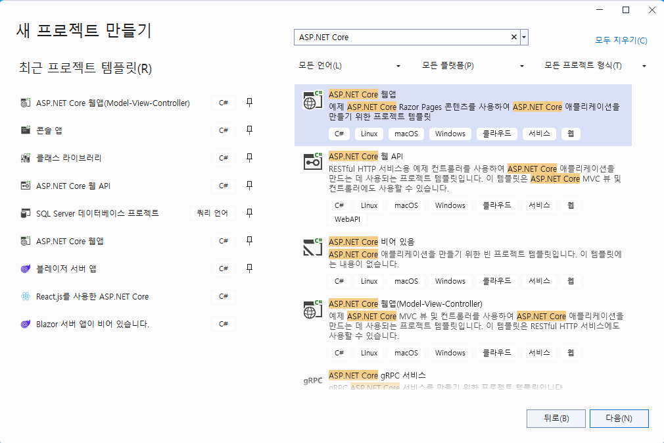Open the 모든 플랫폼(P) platform dropdown

pos(473,66)
